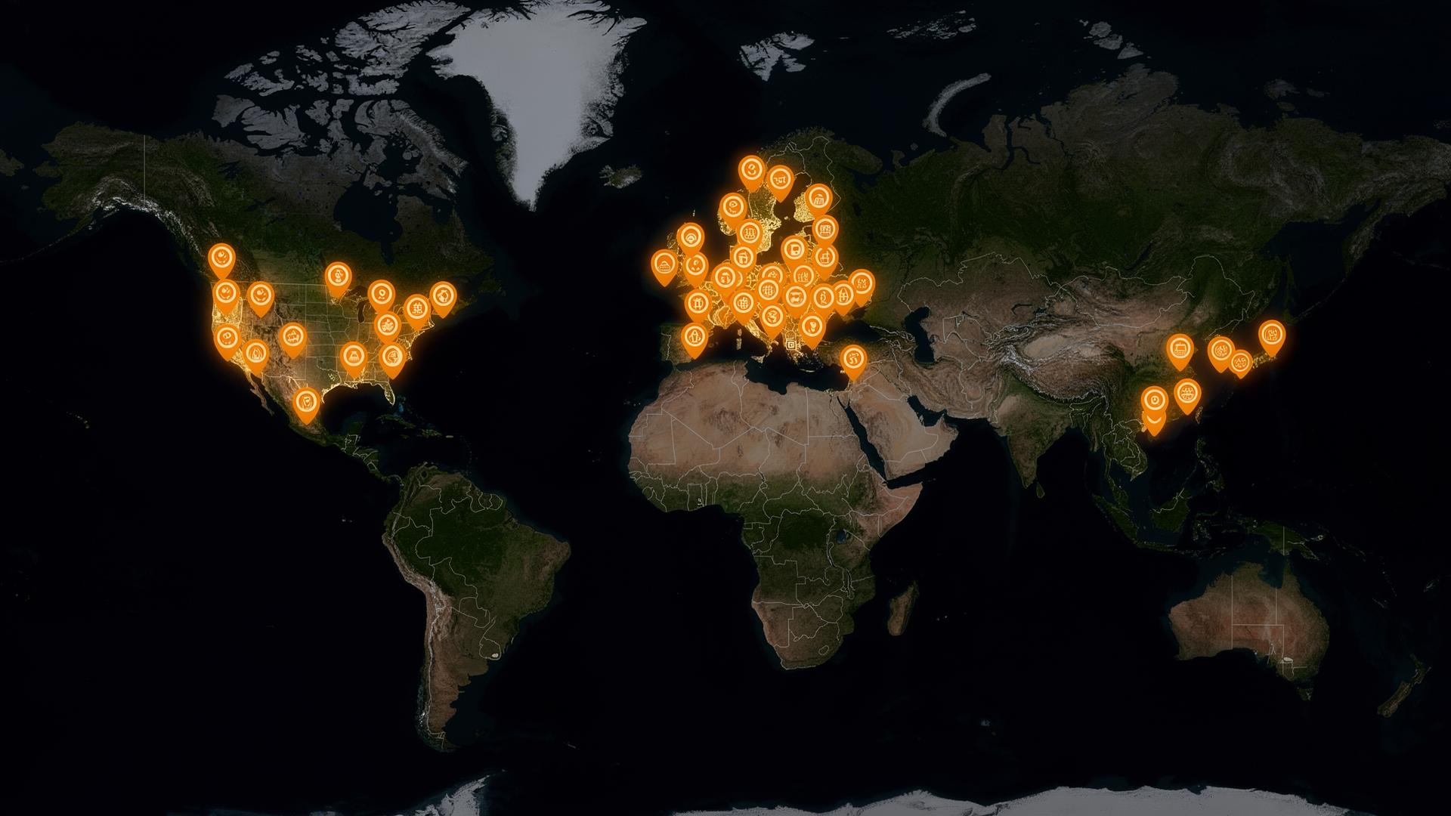
Task: Open the pin over Beijing region of China
Action: 1180,352
